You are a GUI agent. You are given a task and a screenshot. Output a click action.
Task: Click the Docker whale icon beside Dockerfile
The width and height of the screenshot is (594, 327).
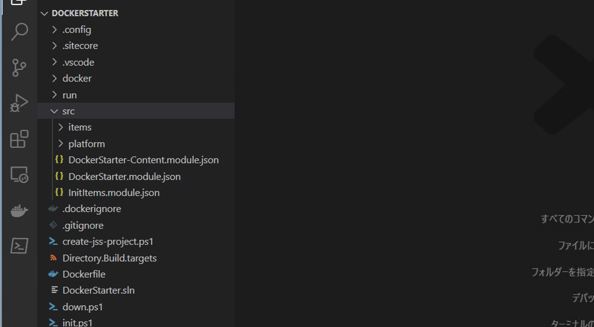[x=53, y=274]
